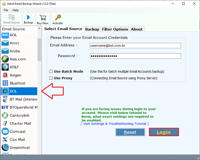
Task: Select the DreamHost moon icon
Action: (5, 147)
